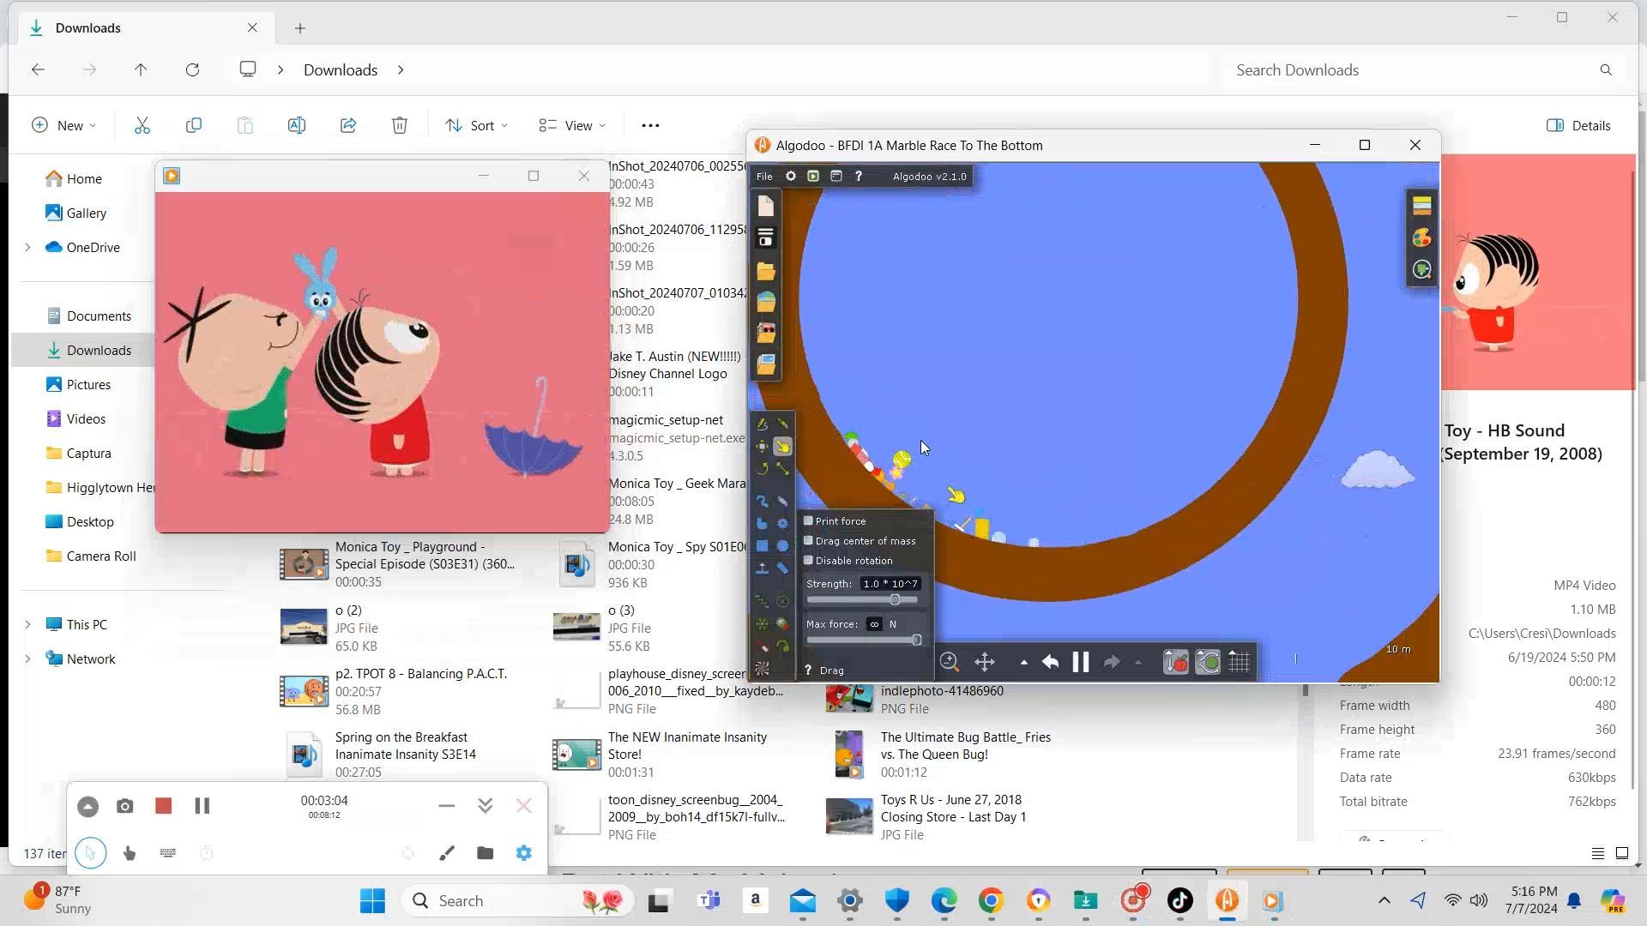Screen dimensions: 1647x926
Task: Enable the Disable rotation checkbox
Action: pyautogui.click(x=808, y=561)
